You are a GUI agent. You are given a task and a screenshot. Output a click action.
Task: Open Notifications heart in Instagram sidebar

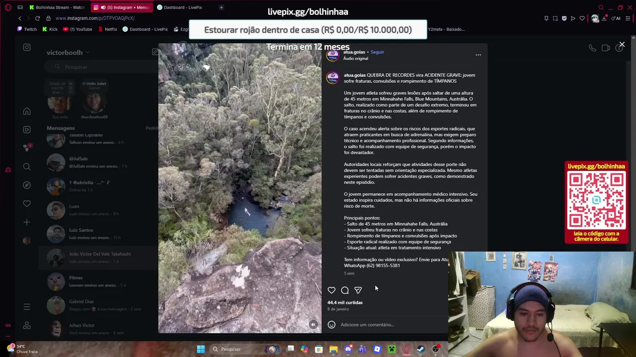tap(27, 203)
